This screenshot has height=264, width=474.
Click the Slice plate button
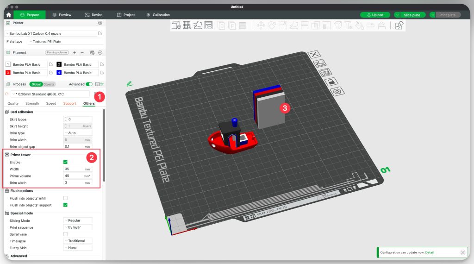pyautogui.click(x=412, y=15)
